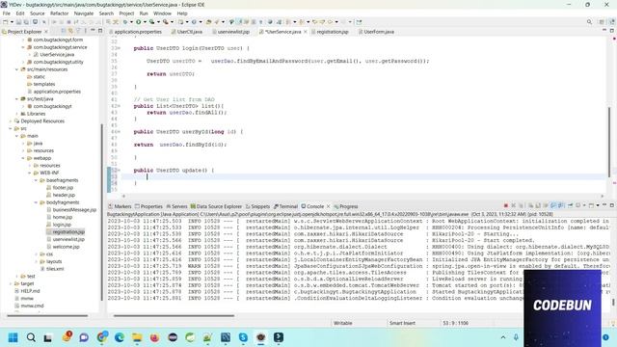Open the Data Source Explorer tab

point(216,206)
